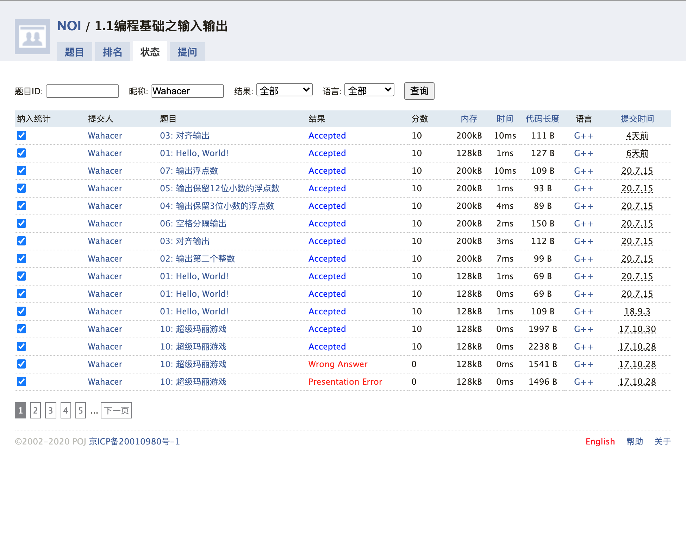Go to page 3 of results
Viewport: 686px width, 557px height.
[50, 410]
